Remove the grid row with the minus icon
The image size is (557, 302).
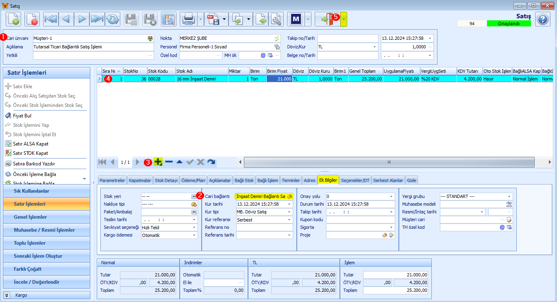(x=169, y=162)
